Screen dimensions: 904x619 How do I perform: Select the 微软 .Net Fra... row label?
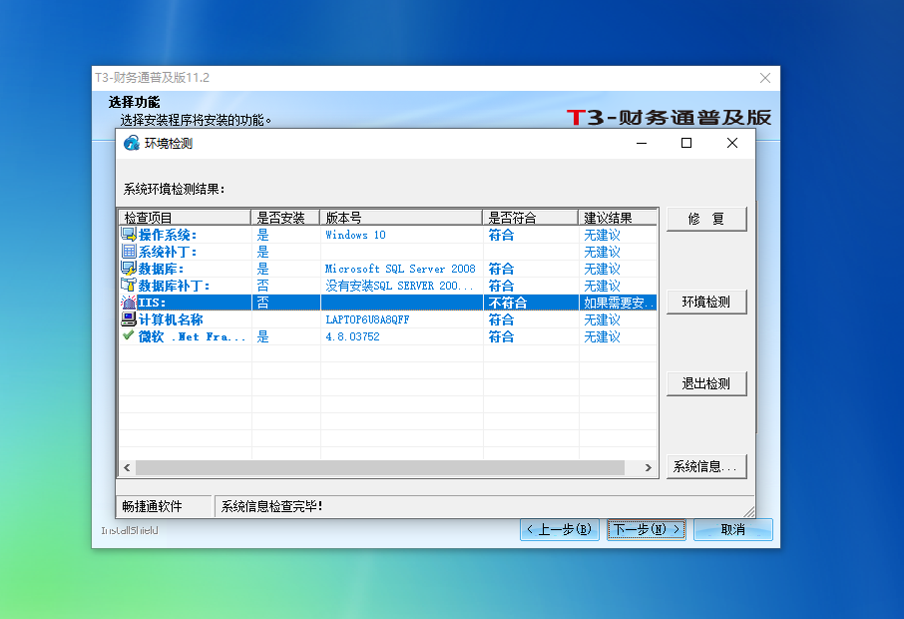pyautogui.click(x=192, y=336)
